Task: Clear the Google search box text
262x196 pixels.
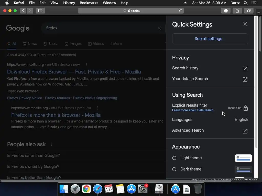Action: pos(159,28)
